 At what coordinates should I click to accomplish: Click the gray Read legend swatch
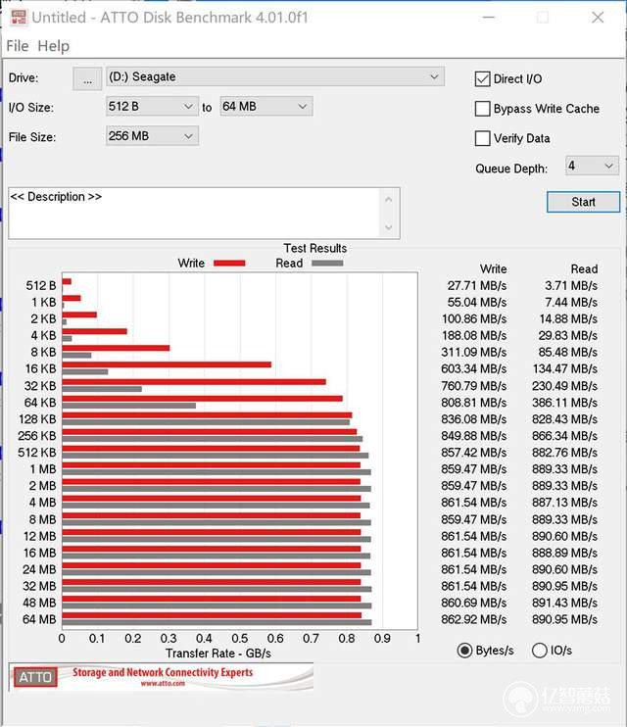pos(327,264)
